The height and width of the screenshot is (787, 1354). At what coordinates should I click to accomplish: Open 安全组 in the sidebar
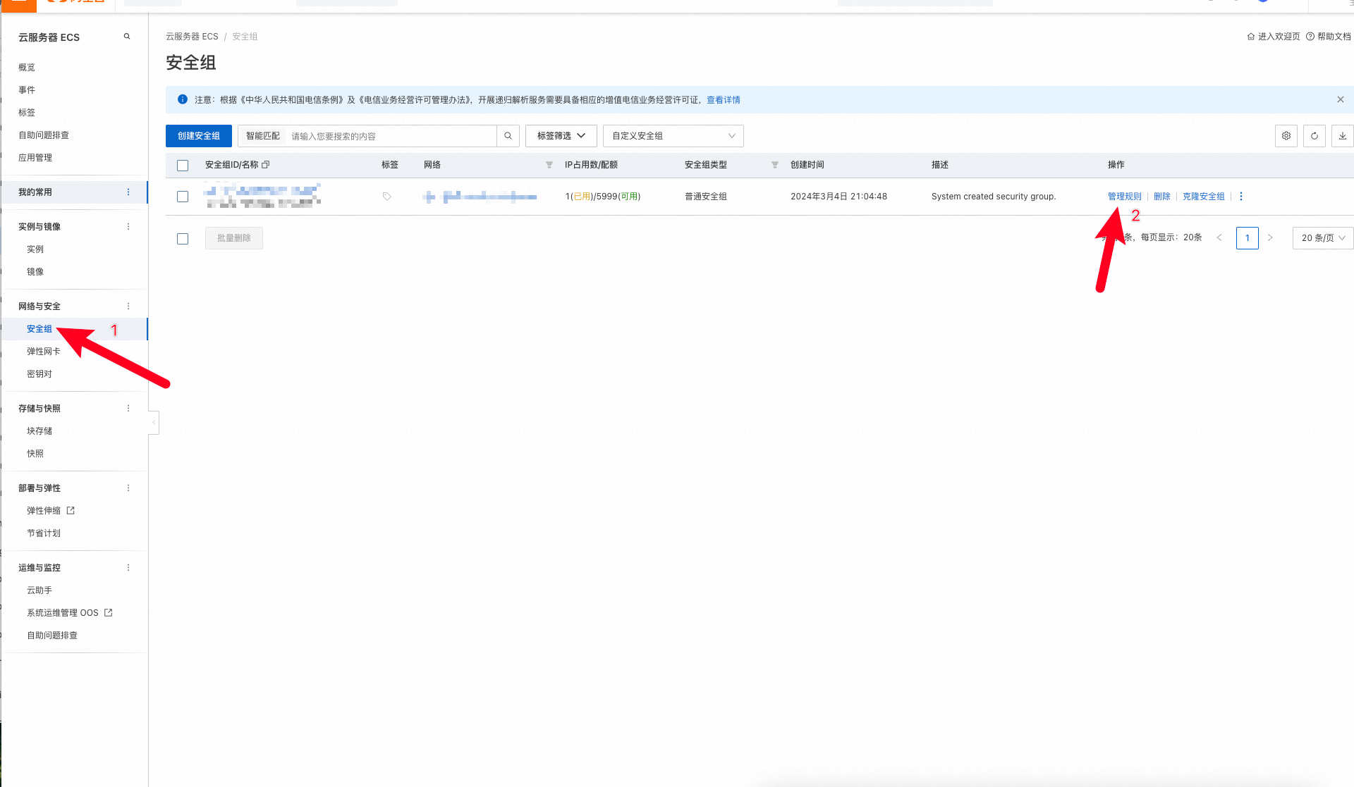(39, 329)
